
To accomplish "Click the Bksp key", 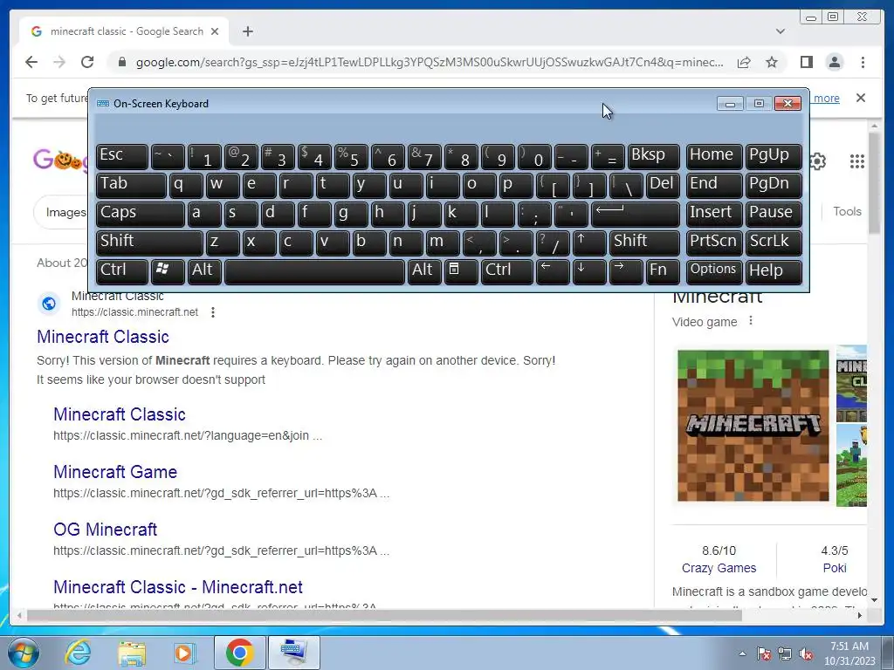I will click(x=653, y=157).
